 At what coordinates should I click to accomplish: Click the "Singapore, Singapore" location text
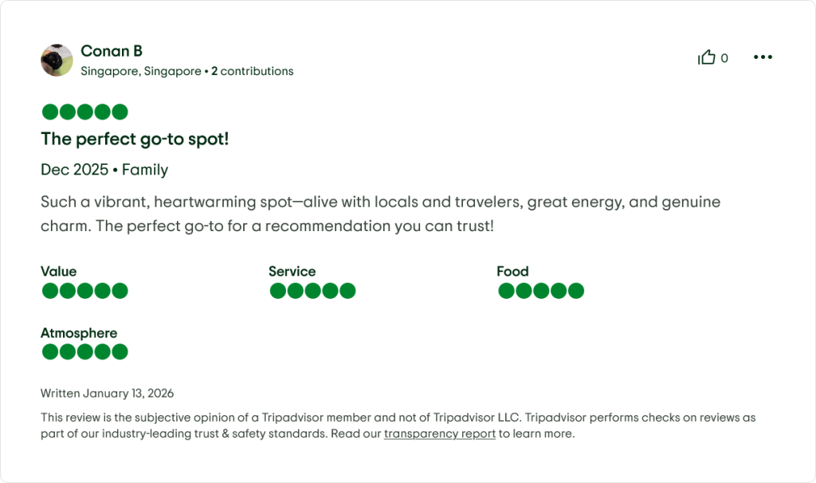pos(141,72)
